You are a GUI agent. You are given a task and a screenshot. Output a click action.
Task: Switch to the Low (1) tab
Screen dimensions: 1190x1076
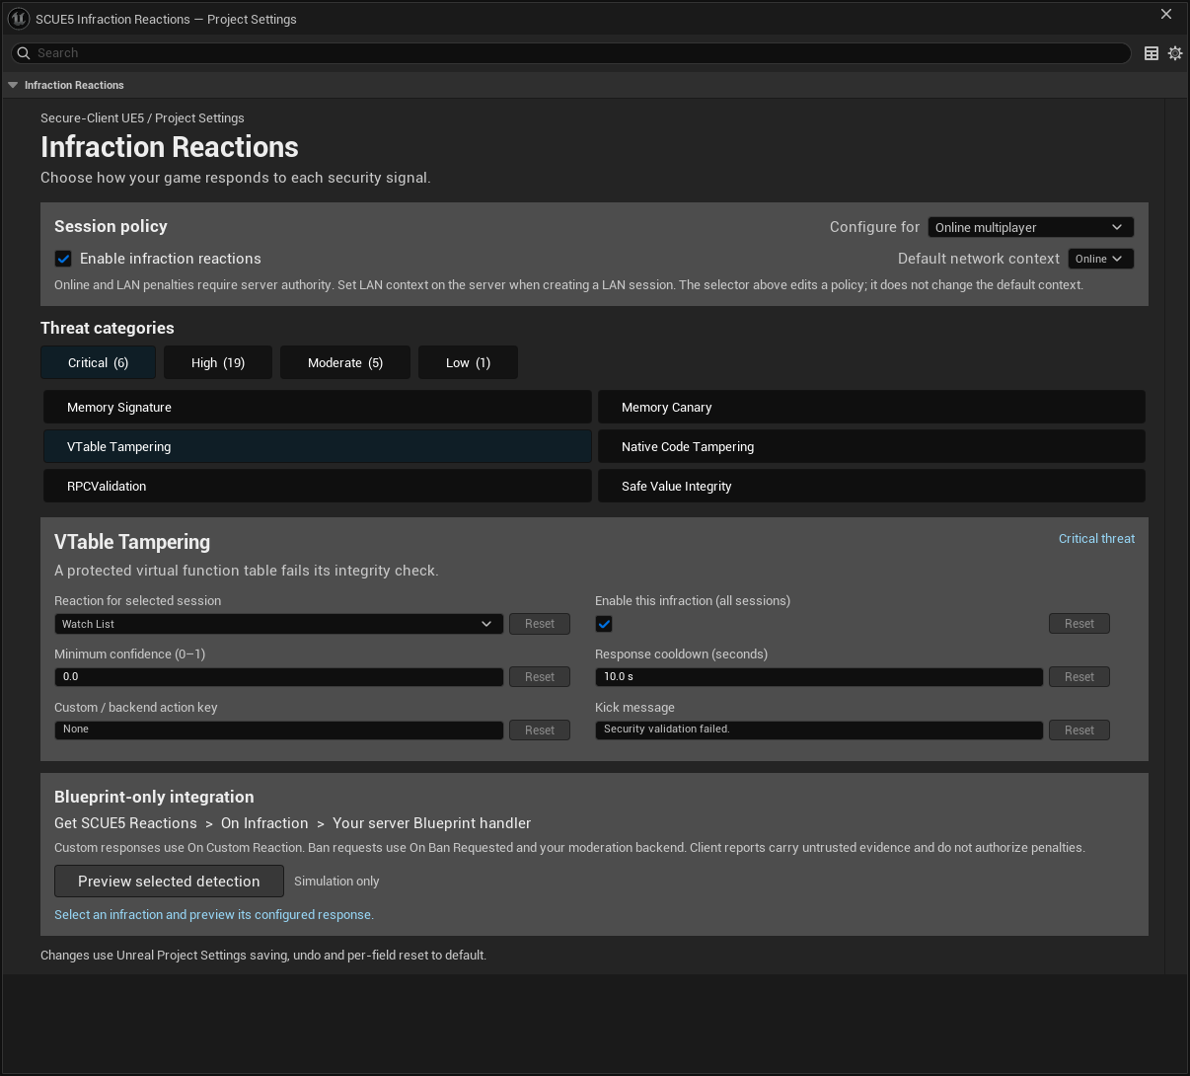[x=468, y=362]
